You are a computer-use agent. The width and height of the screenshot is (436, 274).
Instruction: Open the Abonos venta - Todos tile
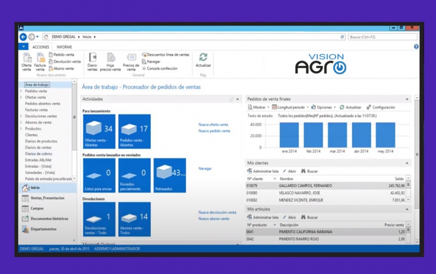click(x=135, y=219)
